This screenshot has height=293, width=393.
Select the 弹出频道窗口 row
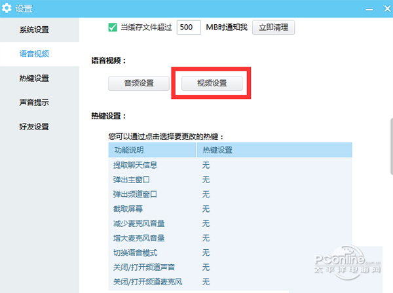click(230, 194)
